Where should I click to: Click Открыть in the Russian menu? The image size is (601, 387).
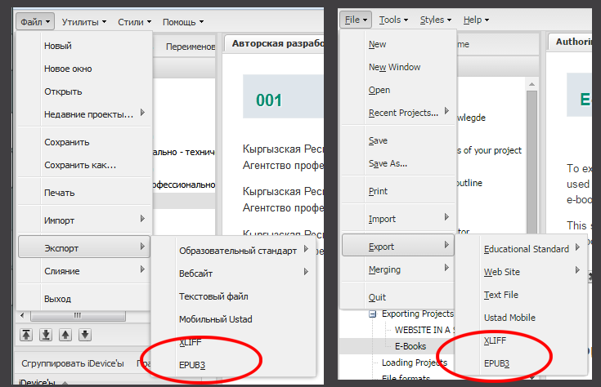(x=84, y=91)
